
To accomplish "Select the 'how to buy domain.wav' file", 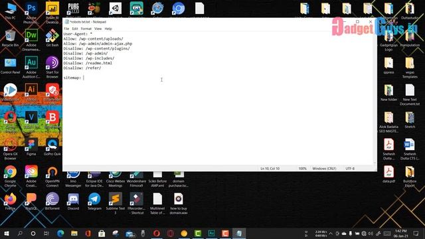I will tap(179, 203).
